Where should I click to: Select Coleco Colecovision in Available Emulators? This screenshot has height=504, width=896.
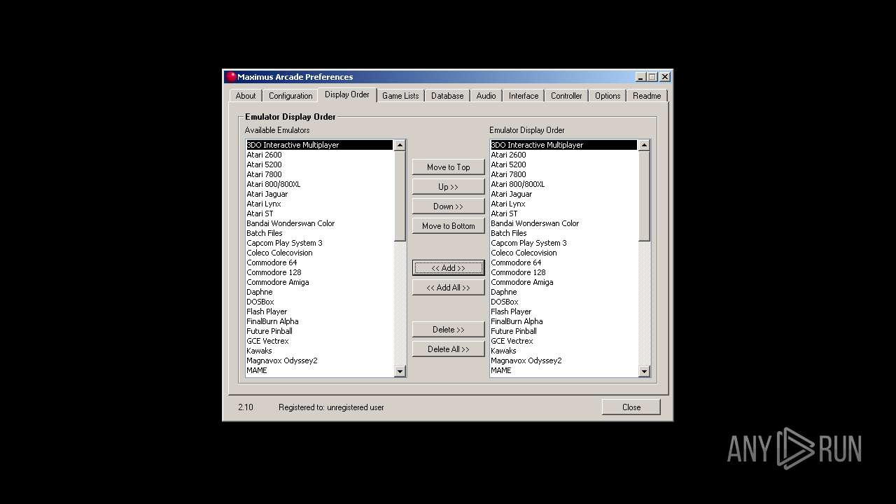(x=319, y=253)
